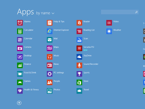Go back to Start with up arrow
145x109 pixels.
(x=19, y=103)
